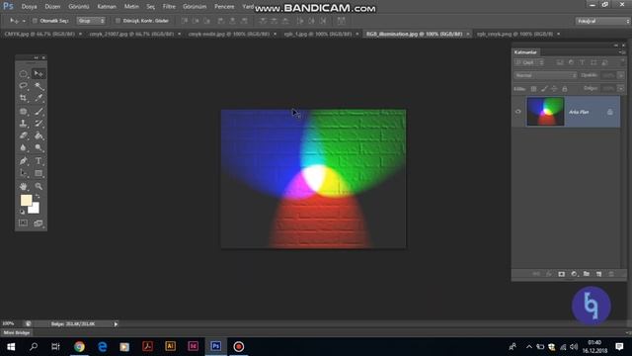This screenshot has height=356, width=632.
Task: Switch to the CMYK.jpg document tab
Action: 39,34
